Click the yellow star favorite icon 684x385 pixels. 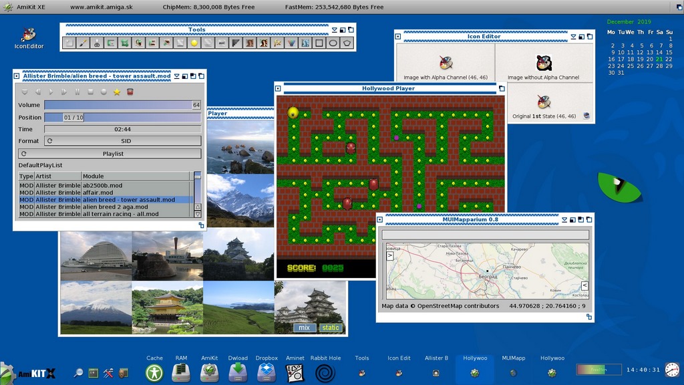[117, 92]
